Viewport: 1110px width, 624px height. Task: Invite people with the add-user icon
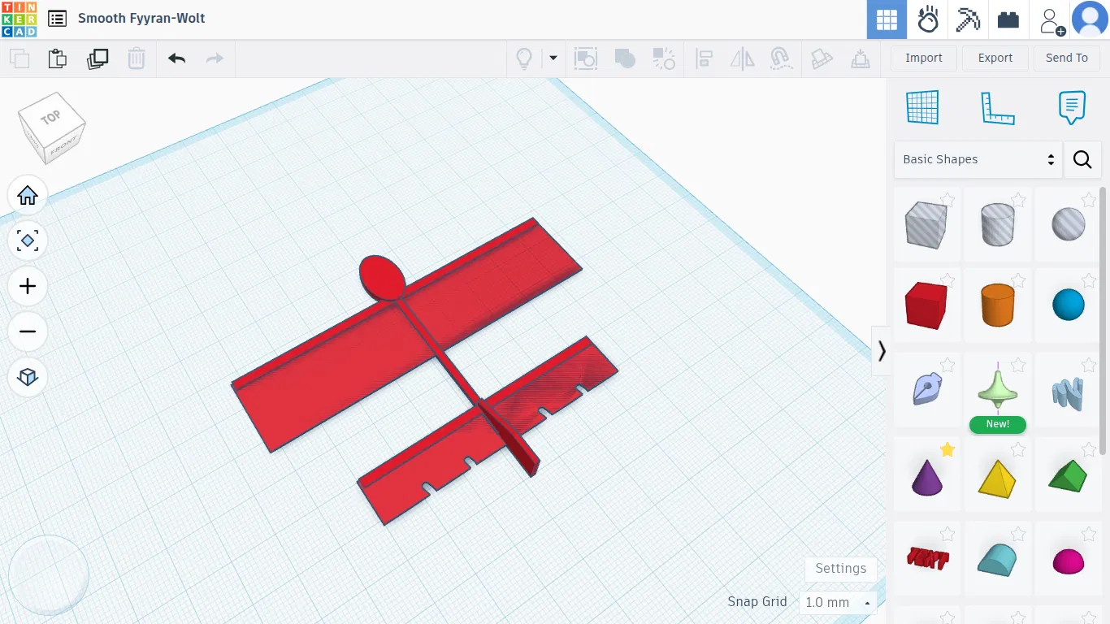(x=1052, y=20)
